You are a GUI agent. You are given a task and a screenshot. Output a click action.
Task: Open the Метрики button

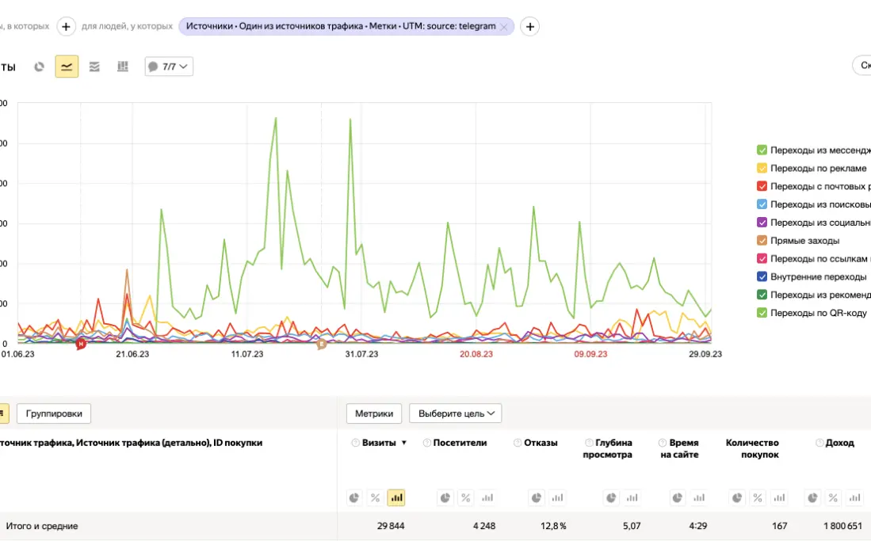373,413
